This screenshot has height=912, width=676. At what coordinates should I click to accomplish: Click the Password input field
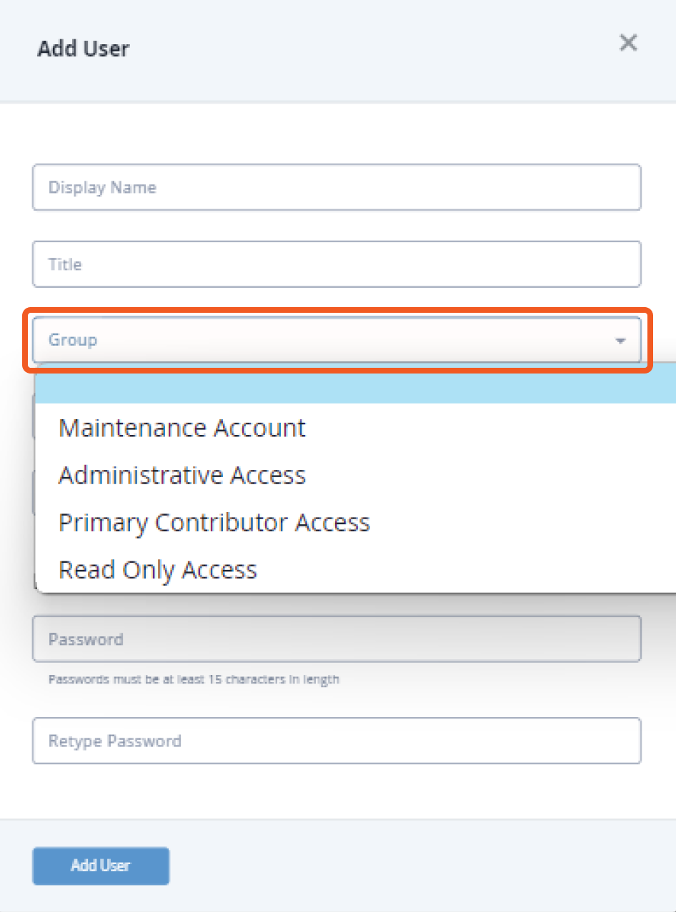pos(337,639)
